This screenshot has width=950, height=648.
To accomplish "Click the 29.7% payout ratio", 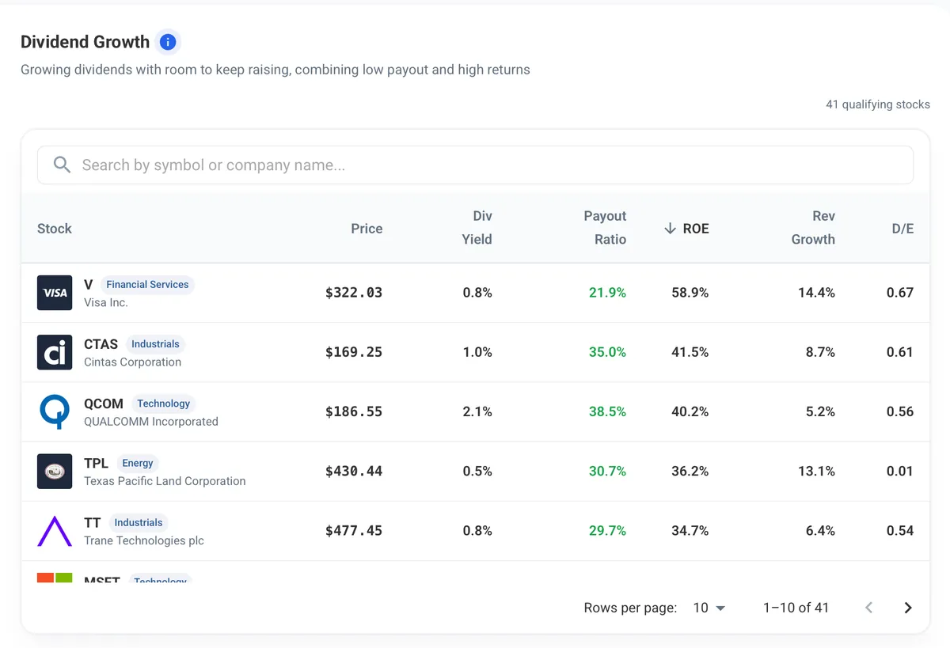I will point(607,530).
